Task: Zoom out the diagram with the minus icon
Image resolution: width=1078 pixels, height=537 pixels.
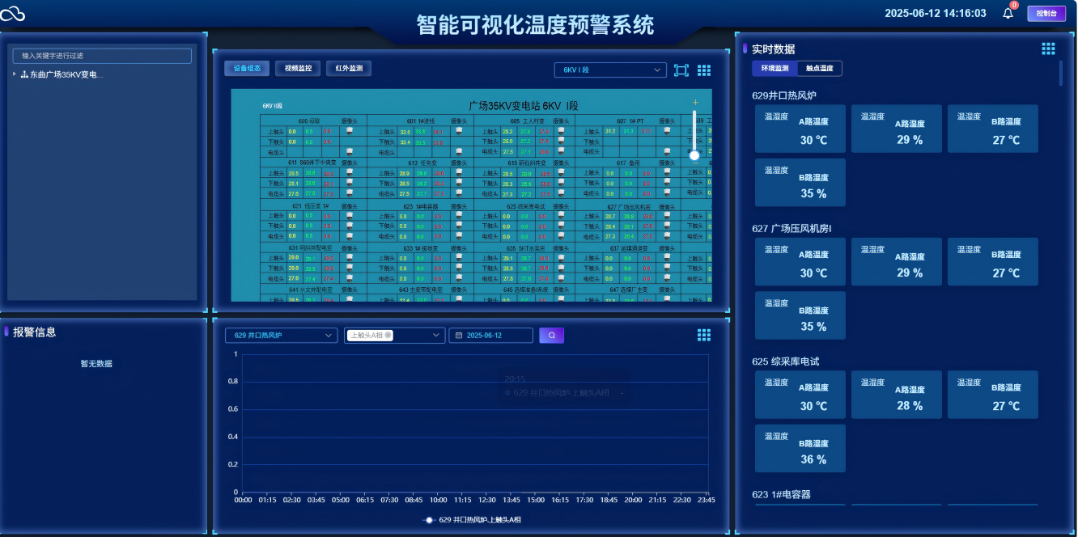Action: point(695,163)
